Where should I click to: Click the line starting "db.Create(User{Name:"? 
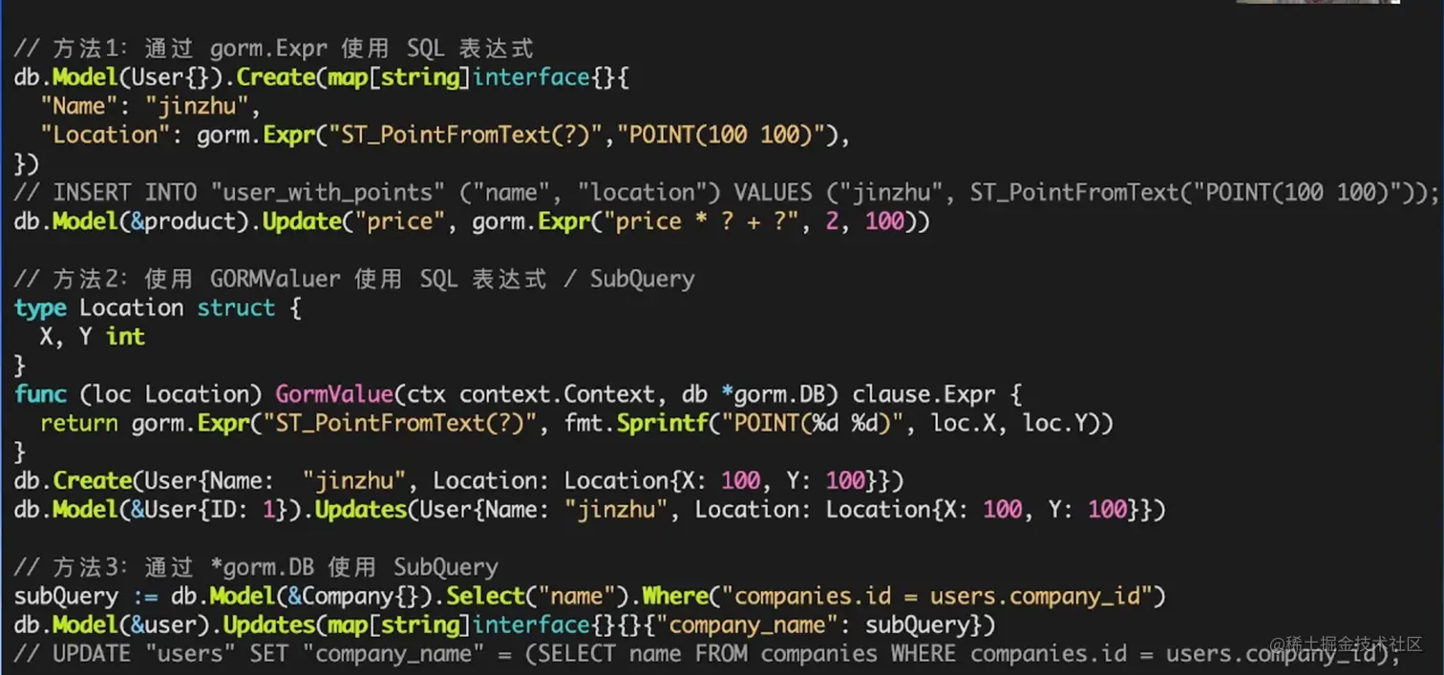click(458, 480)
